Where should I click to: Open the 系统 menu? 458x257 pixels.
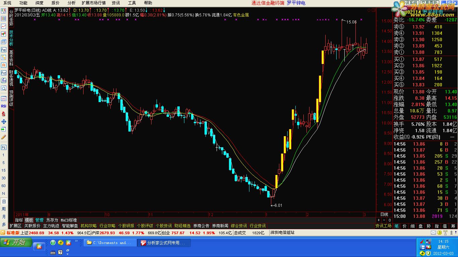7,3
